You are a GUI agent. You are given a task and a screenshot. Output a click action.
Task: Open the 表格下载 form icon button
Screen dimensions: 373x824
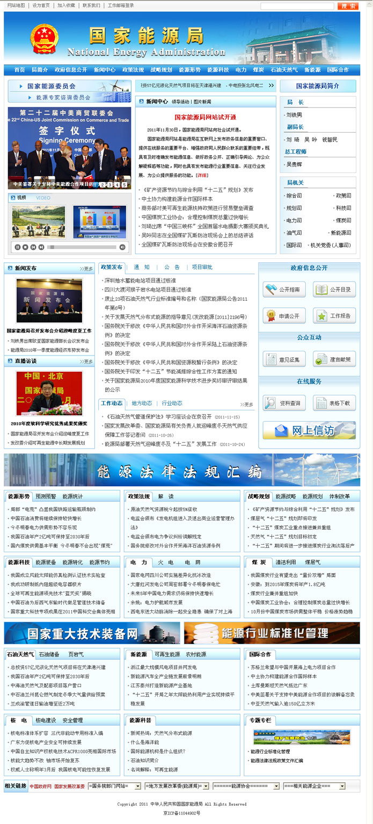[334, 403]
